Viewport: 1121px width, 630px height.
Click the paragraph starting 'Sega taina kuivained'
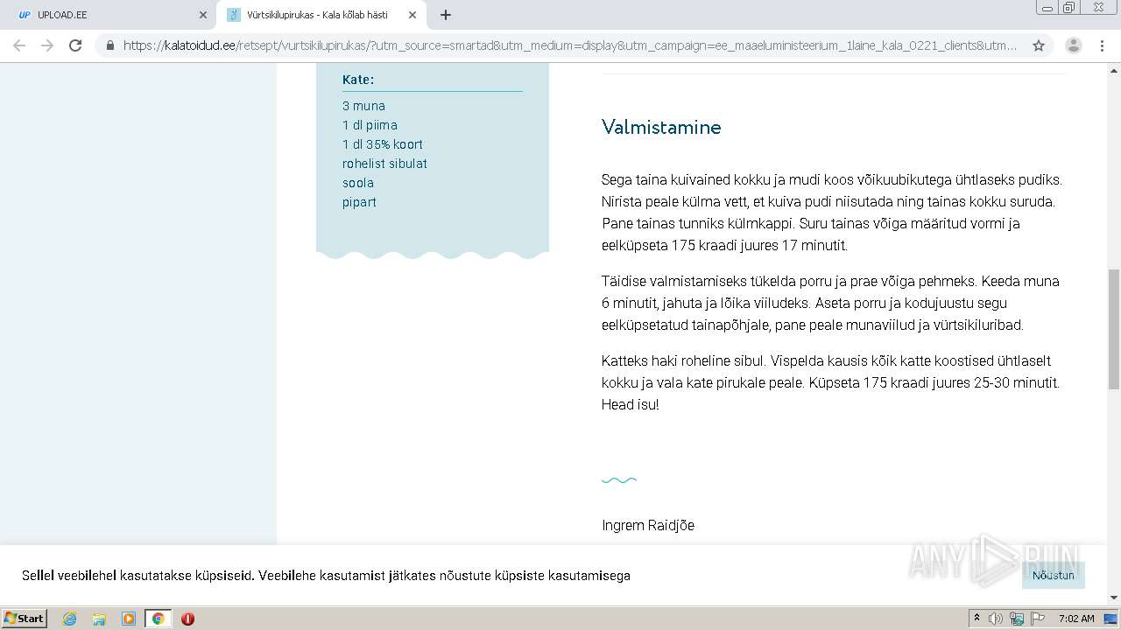[x=832, y=213]
